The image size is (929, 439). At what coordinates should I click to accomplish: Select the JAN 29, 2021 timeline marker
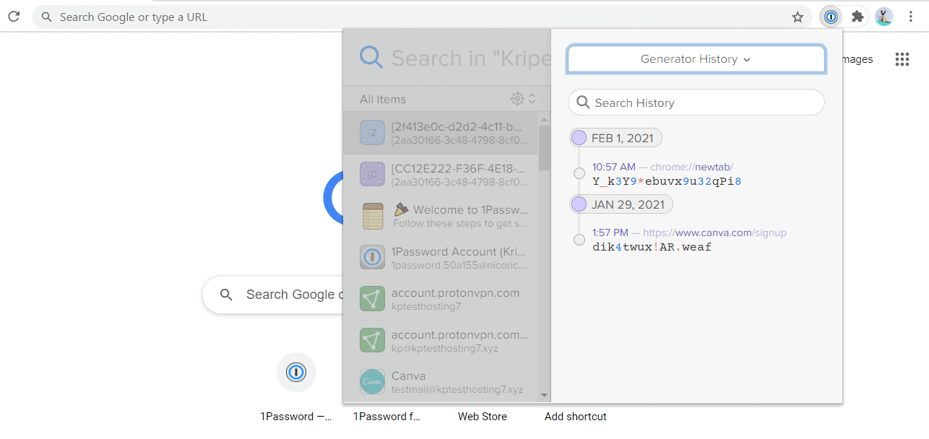(x=579, y=204)
